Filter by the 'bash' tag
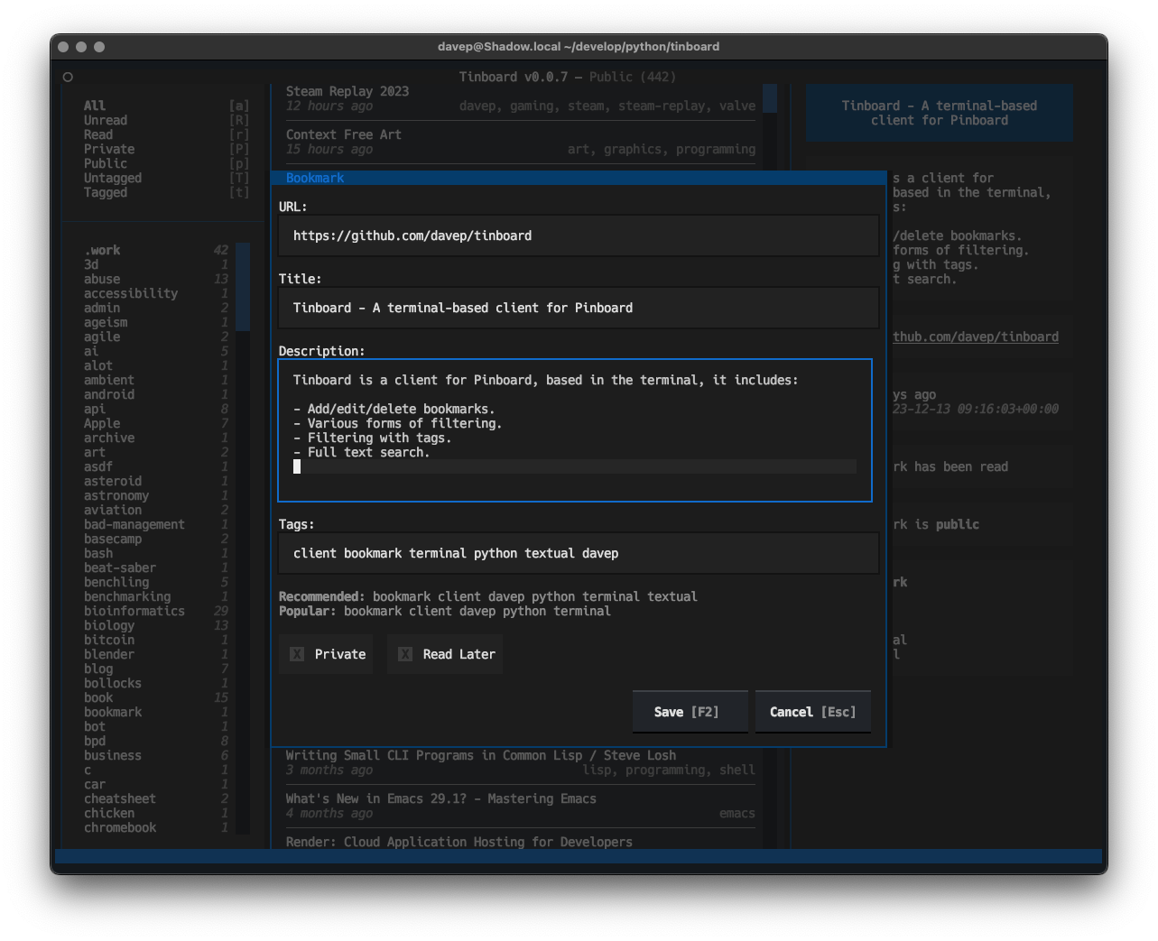This screenshot has height=941, width=1158. (x=156, y=553)
